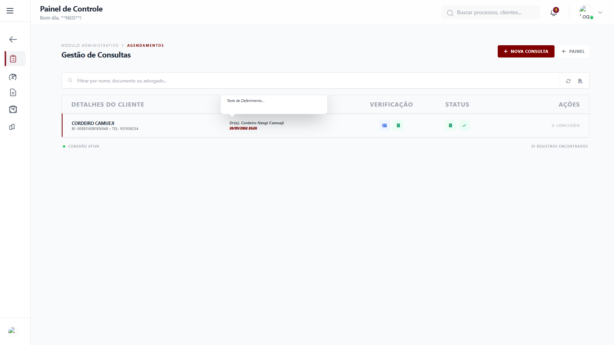Click the green document verification icon
Image resolution: width=614 pixels, height=345 pixels.
398,125
